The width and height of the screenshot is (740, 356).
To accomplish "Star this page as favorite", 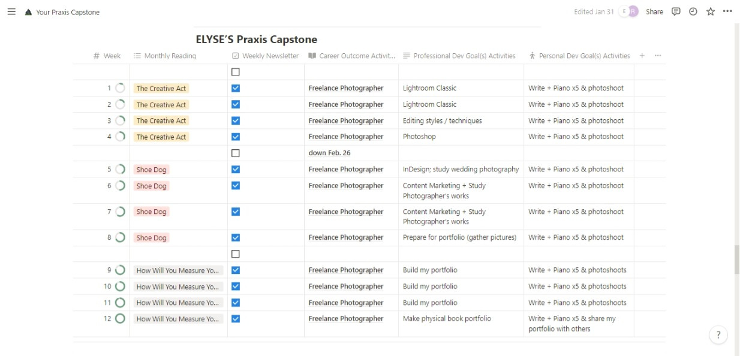I will pos(711,11).
